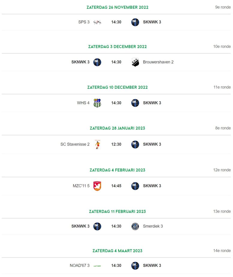The image size is (233, 277).
Task: Open the SC Stavenisse 2 team link
Action: pos(75,144)
